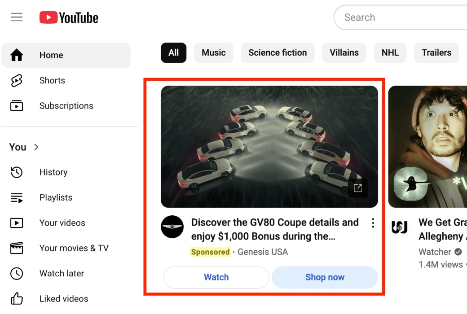Screen dimensions: 467x314
Task: Open Your movies & TV
Action: coord(74,248)
